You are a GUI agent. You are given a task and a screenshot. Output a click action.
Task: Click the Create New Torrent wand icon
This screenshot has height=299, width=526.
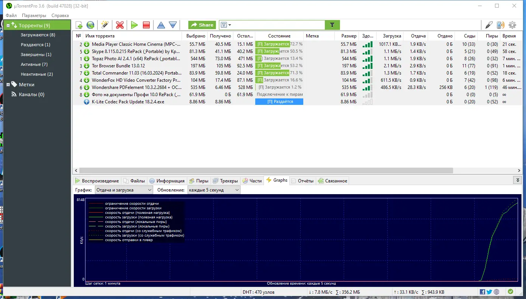click(x=105, y=25)
